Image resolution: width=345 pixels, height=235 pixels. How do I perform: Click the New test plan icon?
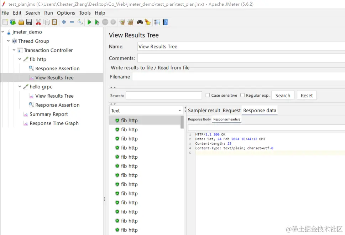5,22
